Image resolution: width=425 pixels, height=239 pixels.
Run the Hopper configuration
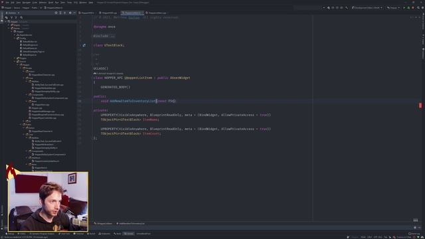(404, 8)
